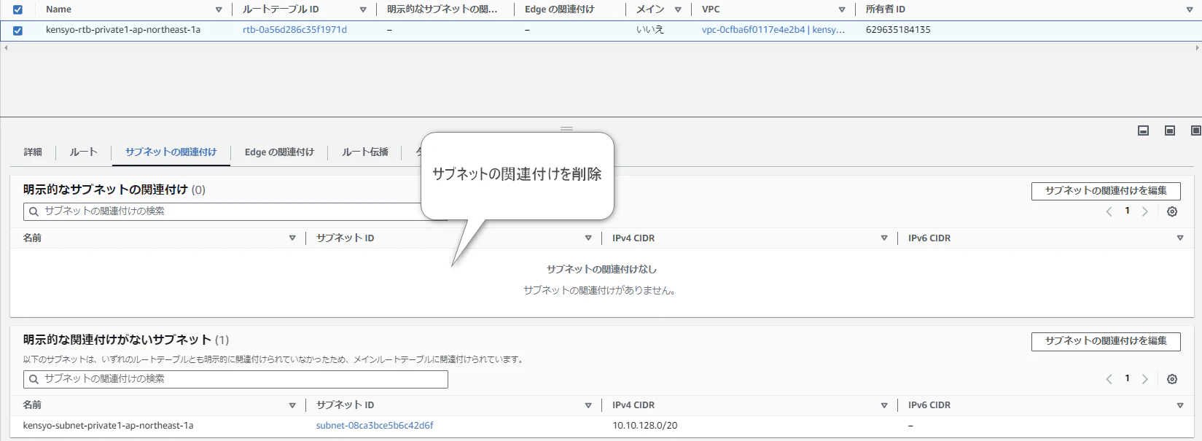The height and width of the screenshot is (441, 1202).
Task: Sort by the メイン column arrow
Action: tap(678, 9)
